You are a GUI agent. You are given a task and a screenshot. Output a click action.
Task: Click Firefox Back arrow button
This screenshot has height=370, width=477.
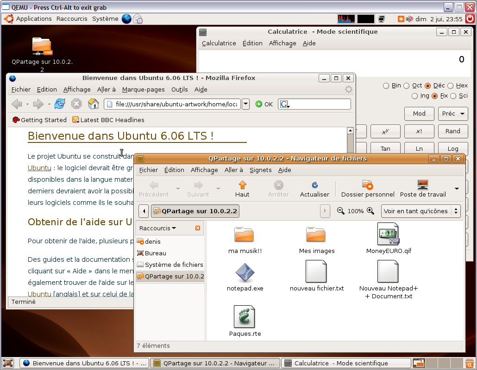pyautogui.click(x=17, y=104)
